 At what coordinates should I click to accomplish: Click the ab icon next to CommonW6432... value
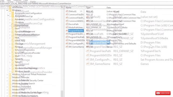(67, 21)
